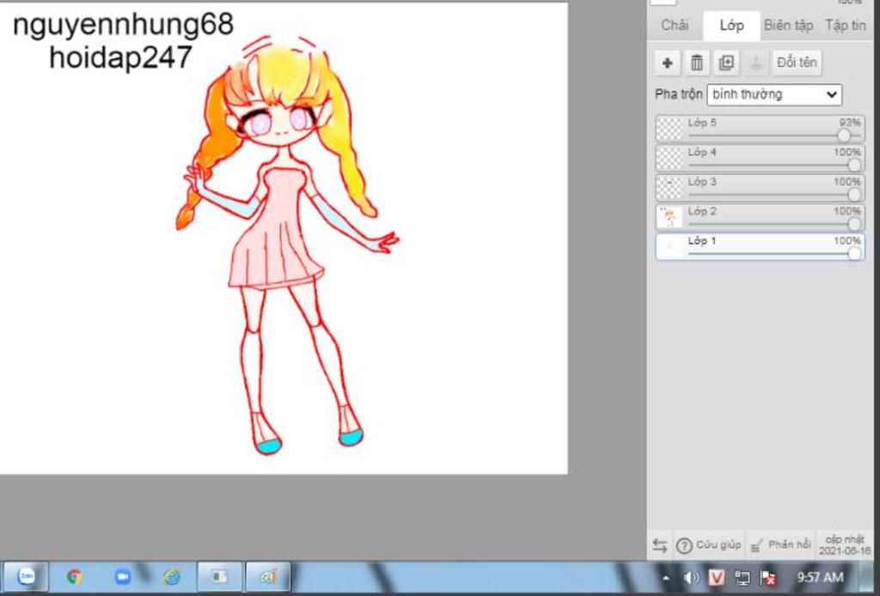Select layer Lớp 5
880x596 pixels.
click(760, 129)
